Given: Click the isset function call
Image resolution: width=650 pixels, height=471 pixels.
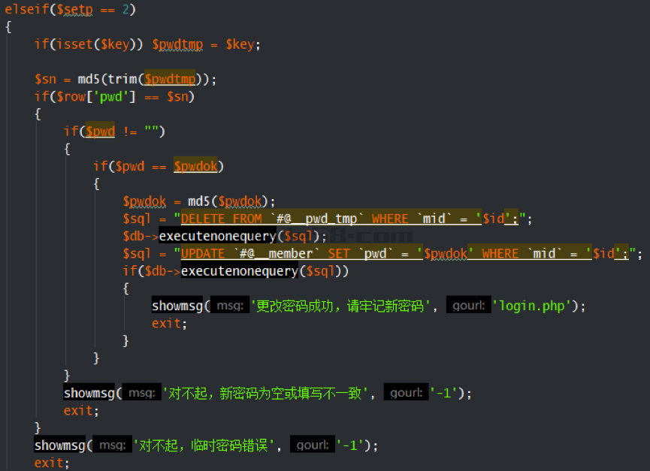Looking at the screenshot, I should point(71,44).
